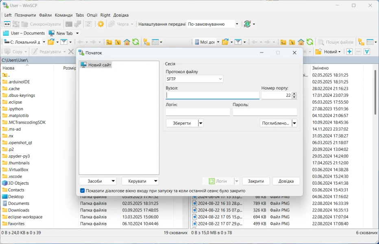
Task: Click the left panel filter funnel icon
Action: click(x=63, y=42)
